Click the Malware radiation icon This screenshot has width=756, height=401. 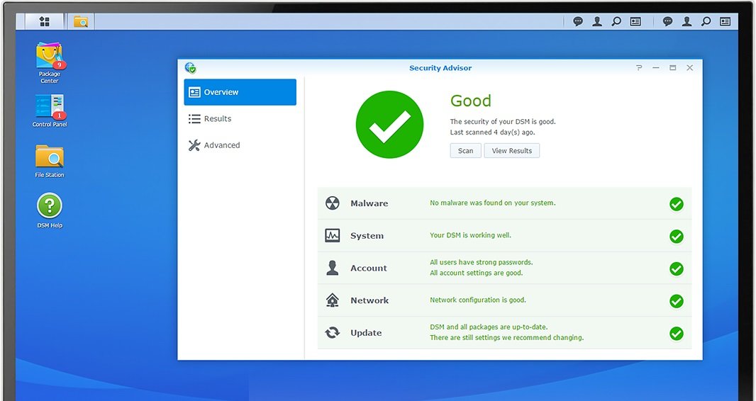pyautogui.click(x=333, y=203)
